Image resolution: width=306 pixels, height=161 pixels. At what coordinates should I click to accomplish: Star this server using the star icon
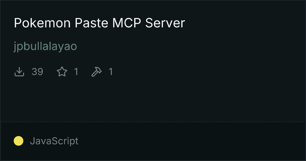tap(62, 72)
